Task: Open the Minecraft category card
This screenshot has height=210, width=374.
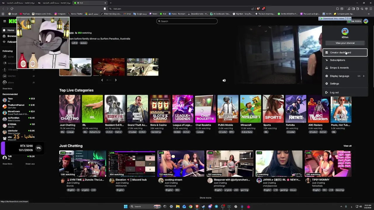Action: pos(250,108)
